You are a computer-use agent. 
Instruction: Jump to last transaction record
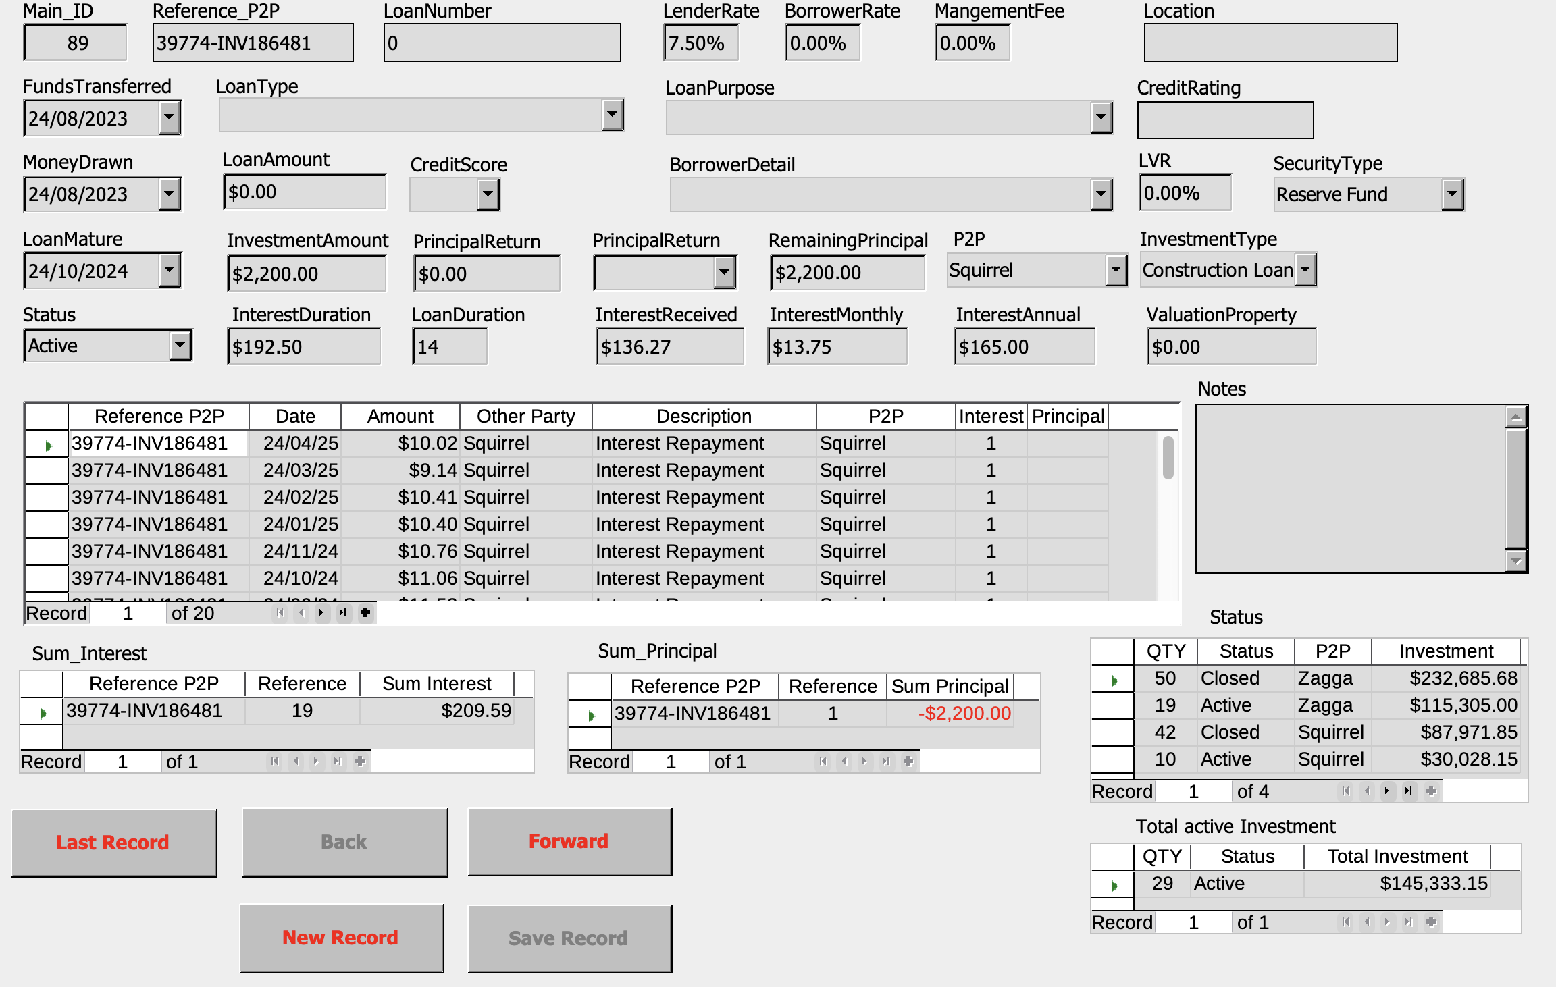[343, 613]
